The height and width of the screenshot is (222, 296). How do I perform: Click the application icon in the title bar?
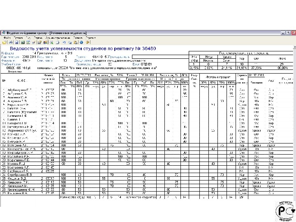click(3, 33)
